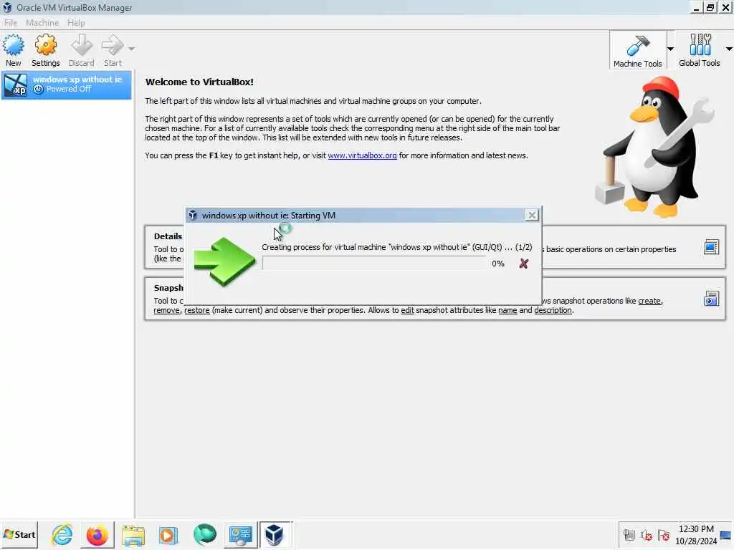Screen dimensions: 734x550
Task: Click the action center flag tray icon
Action: [x=663, y=534]
